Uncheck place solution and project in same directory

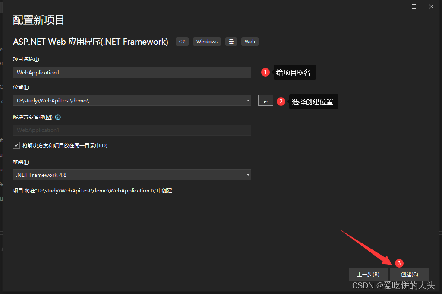coord(16,145)
